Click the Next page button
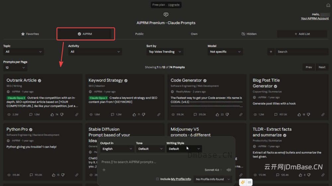This screenshot has height=186, width=332. pos(322,67)
